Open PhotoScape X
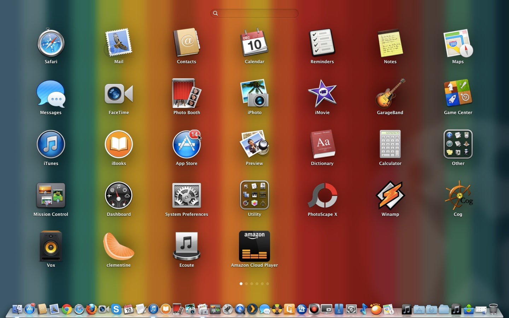This screenshot has height=318, width=509. pyautogui.click(x=322, y=195)
